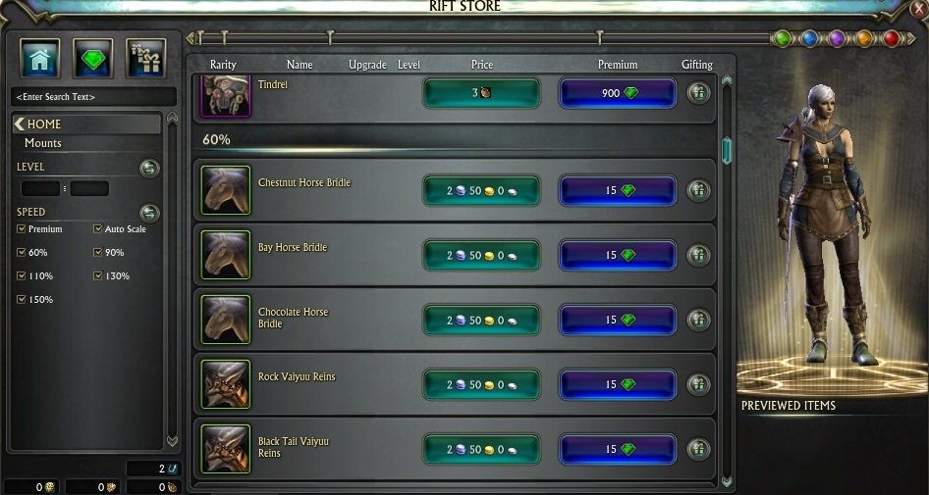Focus the Enter Search Text field
The image size is (929, 495).
[93, 96]
